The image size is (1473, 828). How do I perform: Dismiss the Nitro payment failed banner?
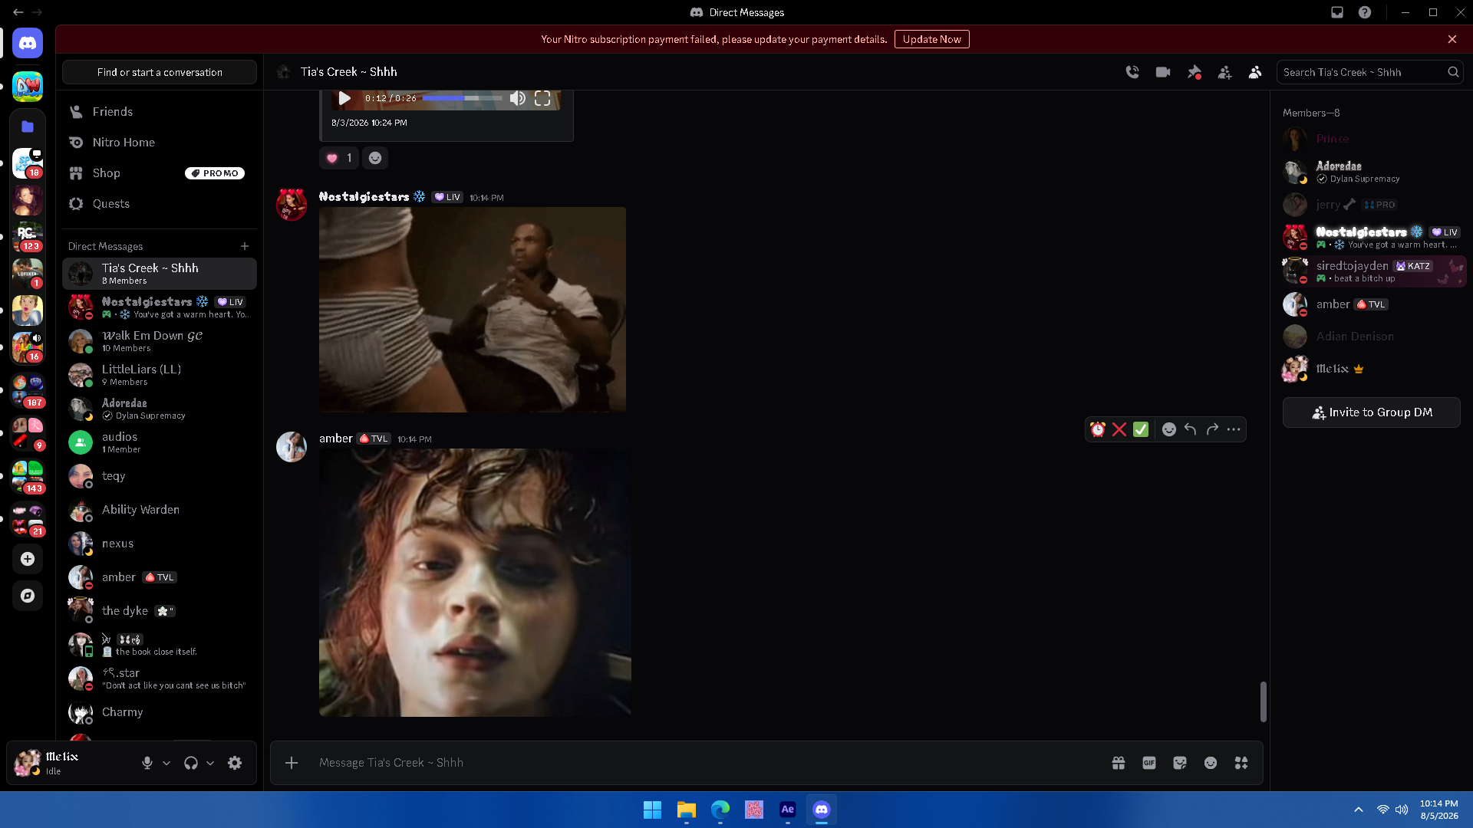pos(1452,39)
